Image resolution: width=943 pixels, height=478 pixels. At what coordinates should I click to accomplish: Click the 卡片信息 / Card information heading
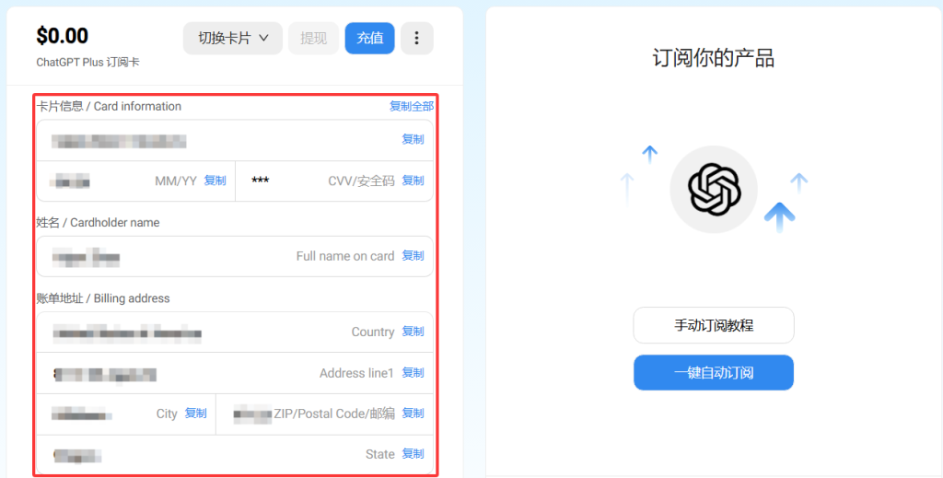coord(109,107)
